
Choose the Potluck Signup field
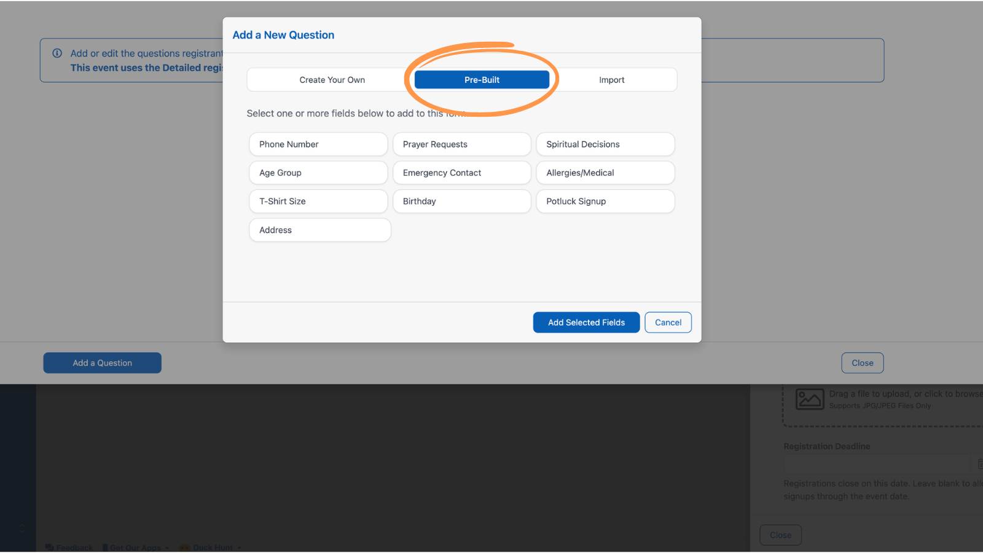605,201
